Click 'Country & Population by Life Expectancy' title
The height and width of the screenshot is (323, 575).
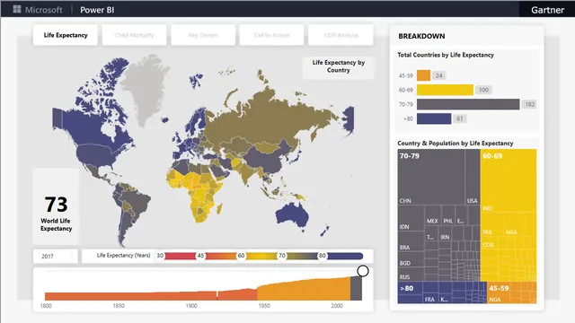pyautogui.click(x=456, y=144)
